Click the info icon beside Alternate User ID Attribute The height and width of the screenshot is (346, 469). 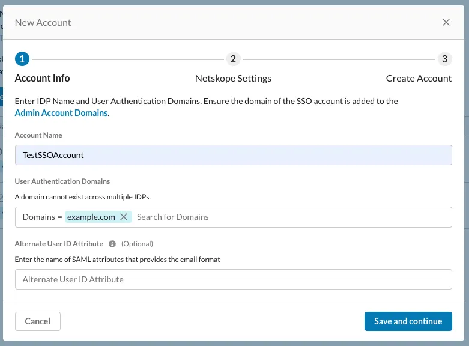coord(112,244)
